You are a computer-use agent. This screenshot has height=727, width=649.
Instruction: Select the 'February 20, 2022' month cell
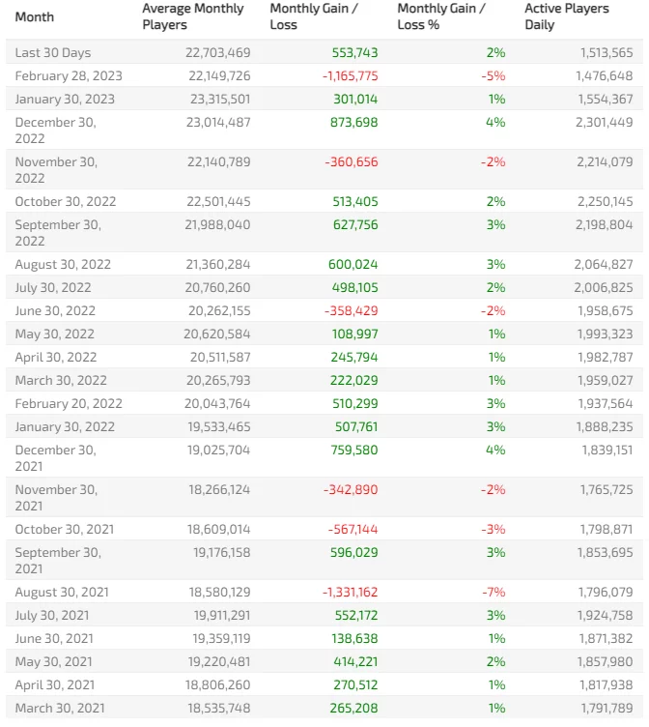pos(69,404)
